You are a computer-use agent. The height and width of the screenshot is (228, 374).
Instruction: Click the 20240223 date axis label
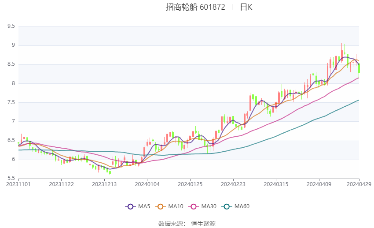pos(233,184)
